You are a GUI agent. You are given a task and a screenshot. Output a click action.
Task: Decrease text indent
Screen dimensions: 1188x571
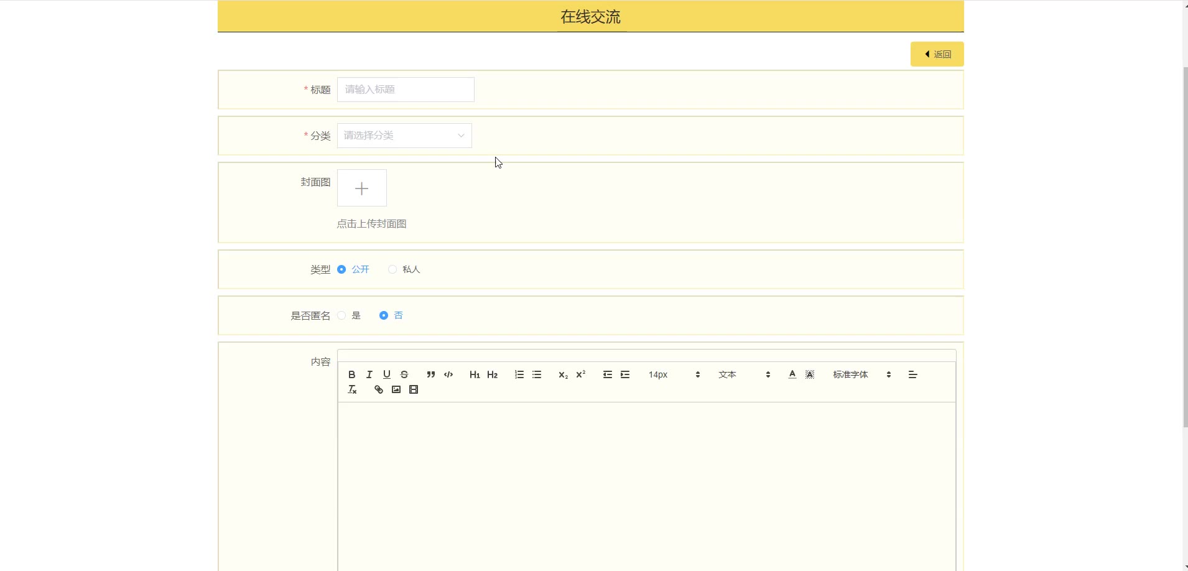pos(608,374)
